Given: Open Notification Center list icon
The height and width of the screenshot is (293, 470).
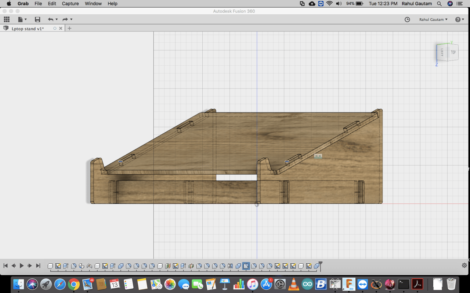Looking at the screenshot, I should point(459,4).
